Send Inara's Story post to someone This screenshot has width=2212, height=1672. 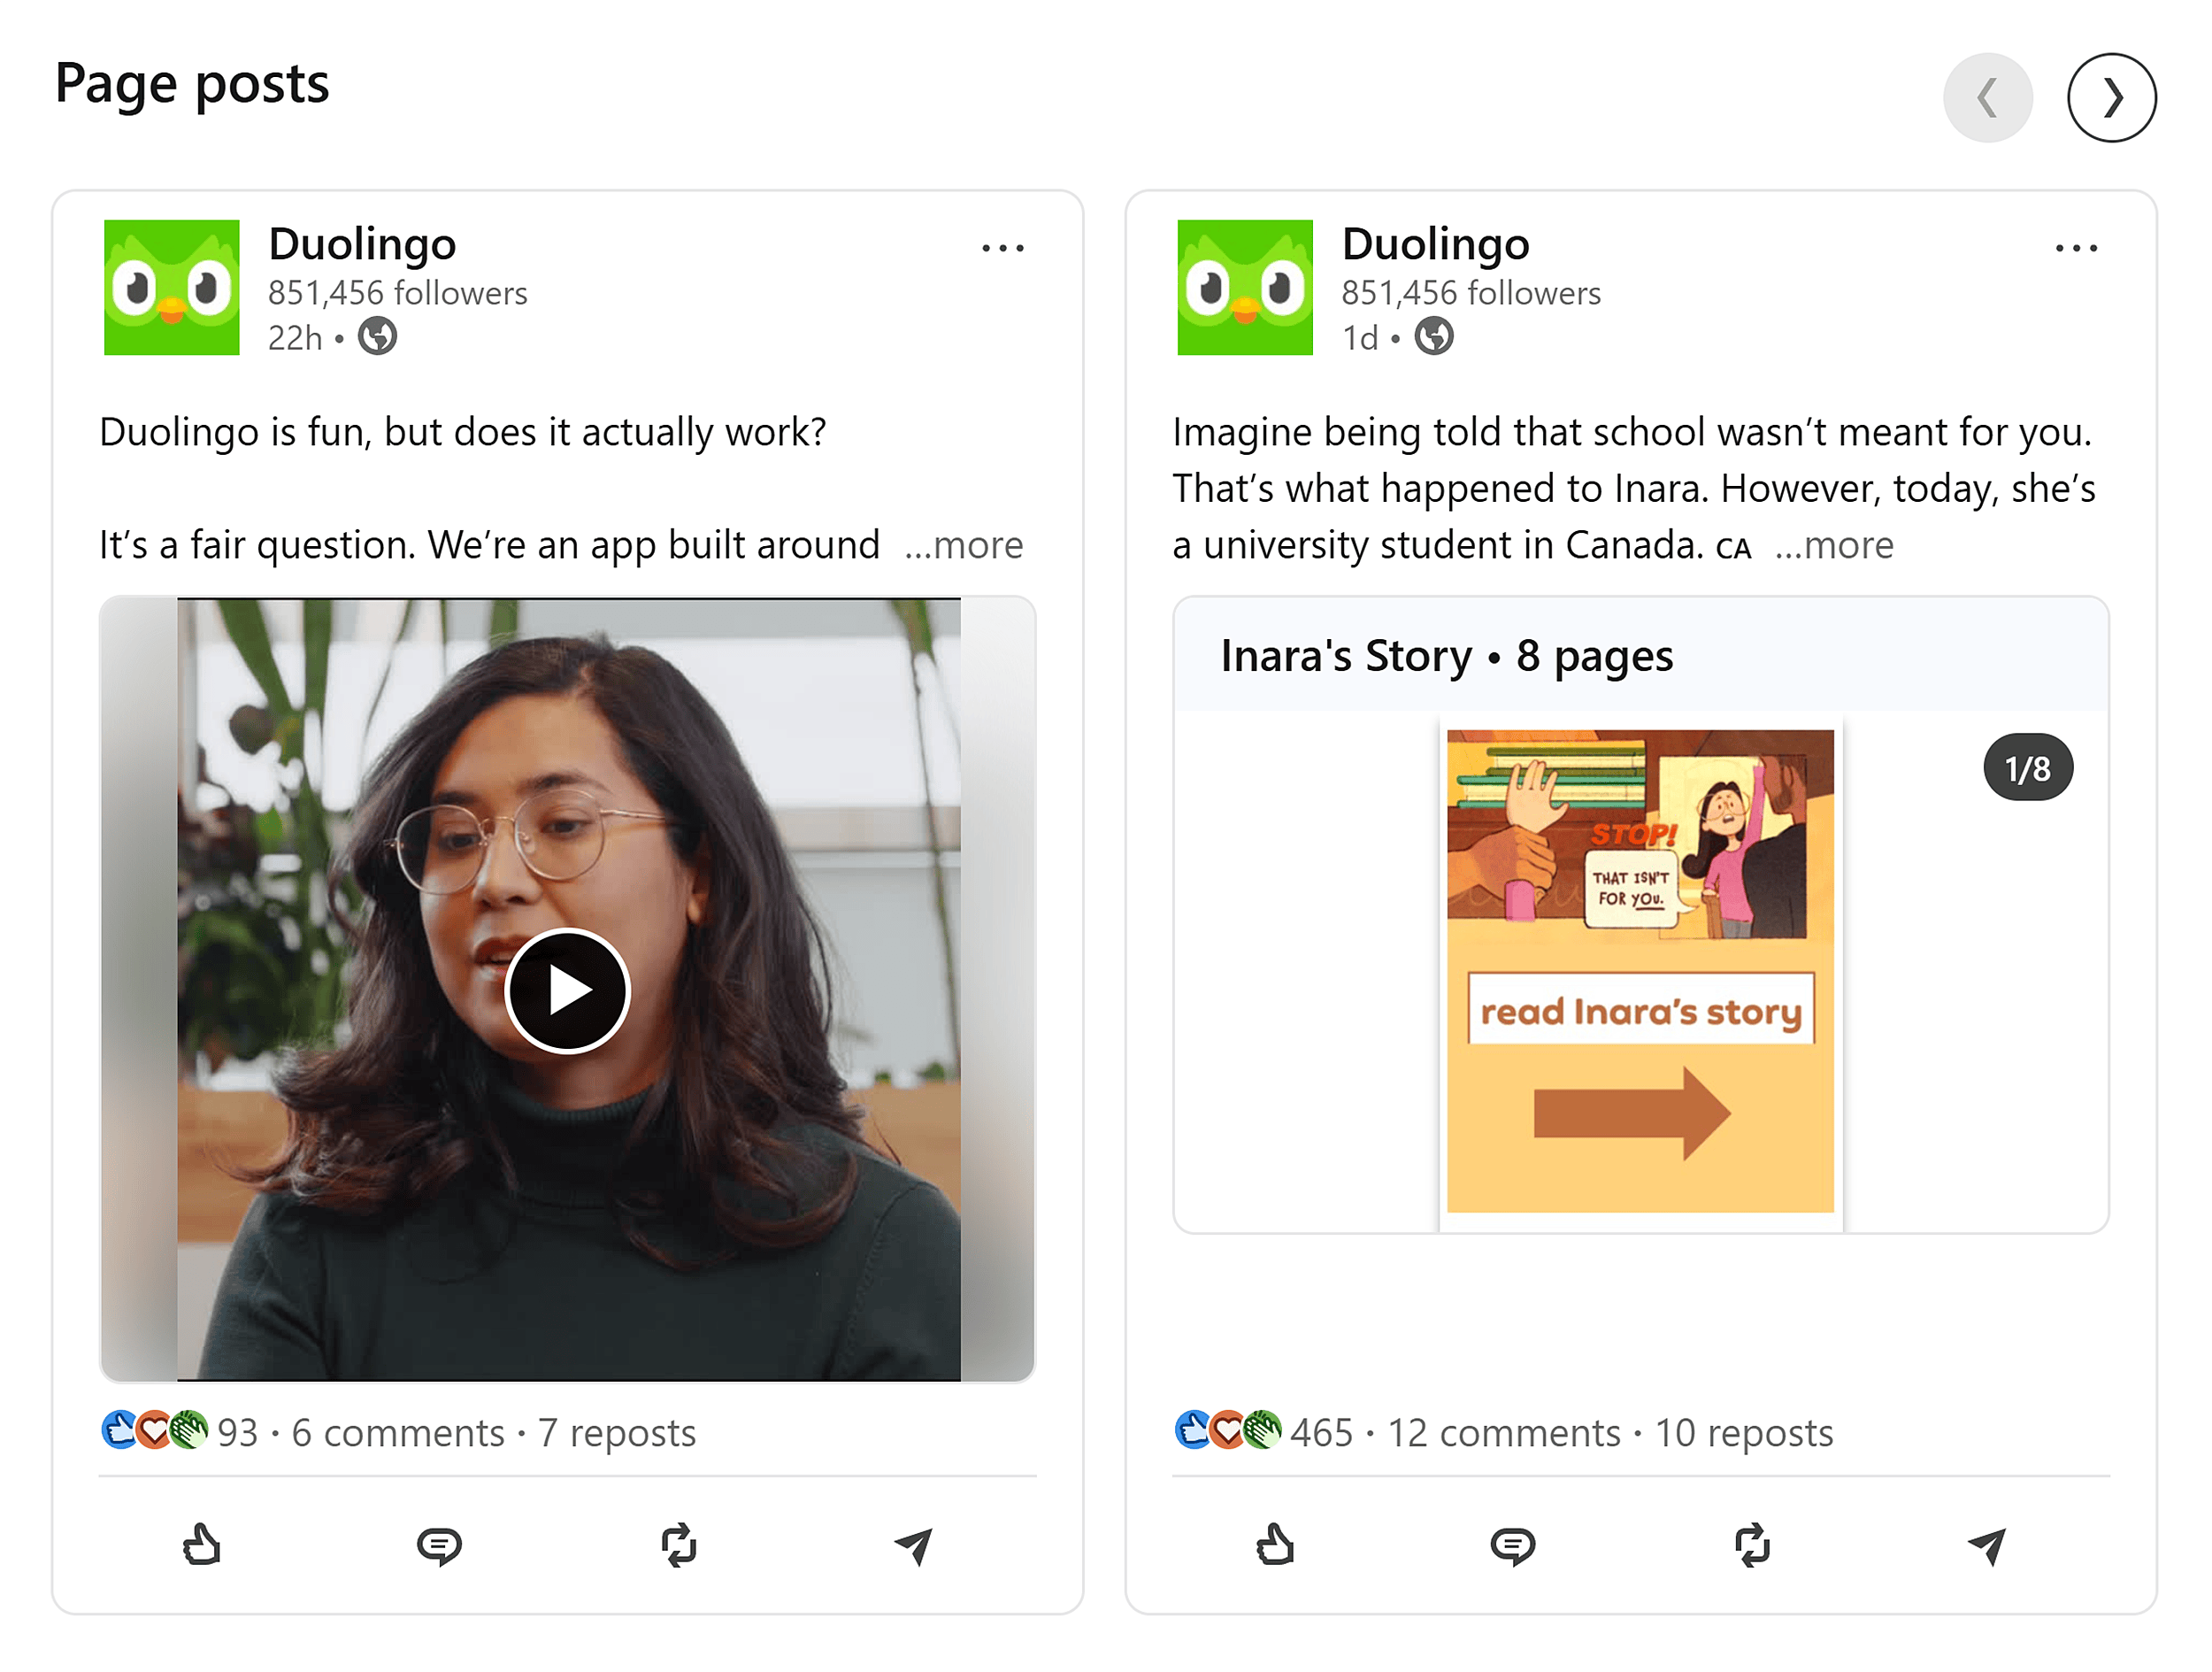[1989, 1547]
